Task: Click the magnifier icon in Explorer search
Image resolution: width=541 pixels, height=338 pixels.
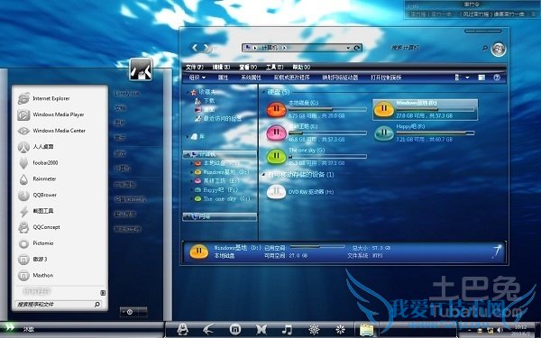Action: point(485,48)
